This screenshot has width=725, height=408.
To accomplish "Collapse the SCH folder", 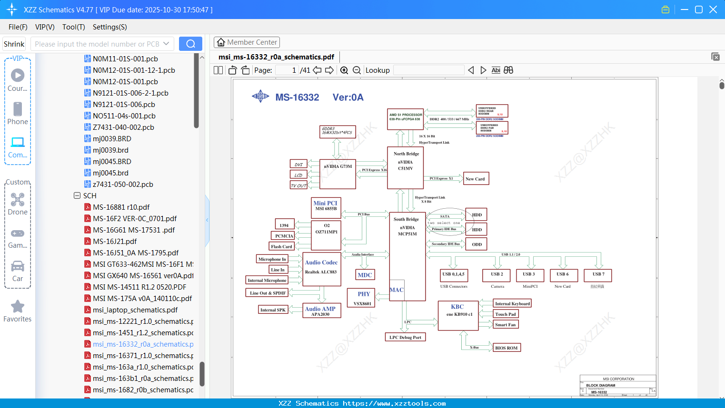I will point(77,195).
